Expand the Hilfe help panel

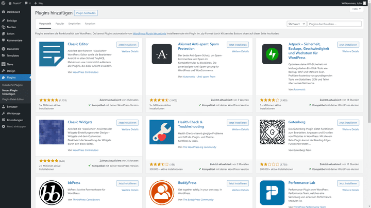tap(357, 9)
